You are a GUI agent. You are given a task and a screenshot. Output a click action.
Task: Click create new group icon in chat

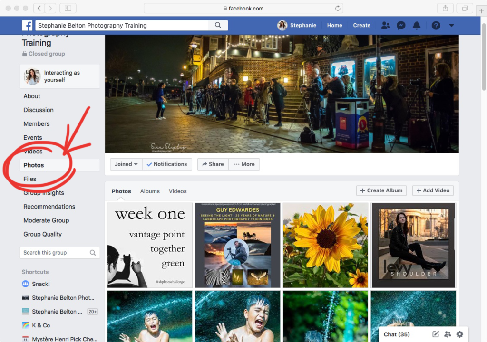click(448, 334)
